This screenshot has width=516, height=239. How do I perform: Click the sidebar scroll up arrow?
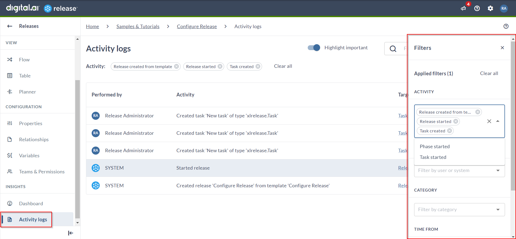[78, 39]
